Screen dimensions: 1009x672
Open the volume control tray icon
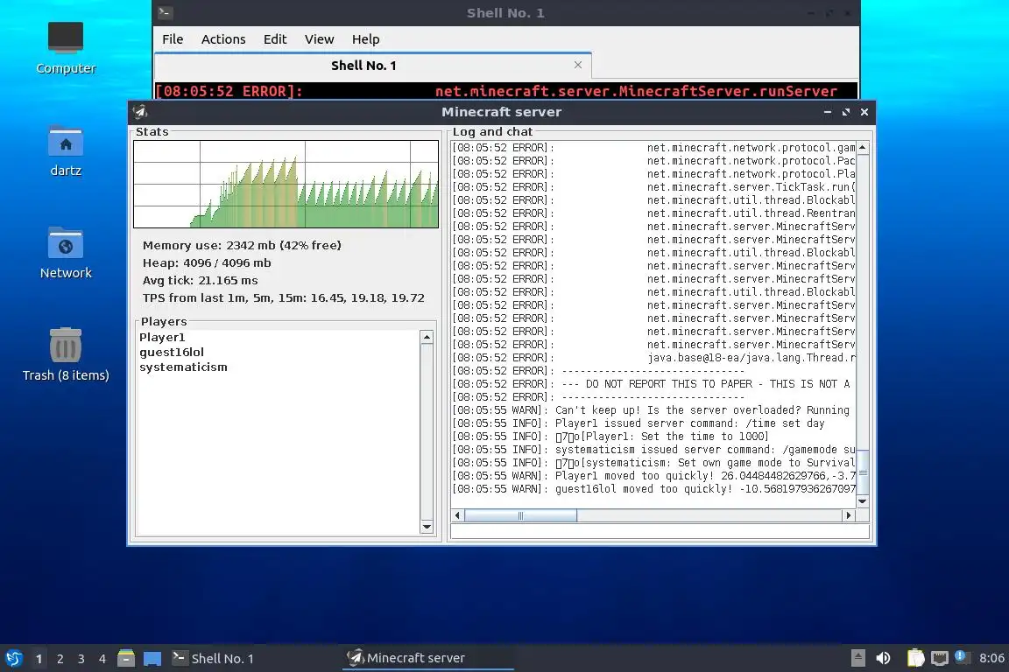(884, 658)
